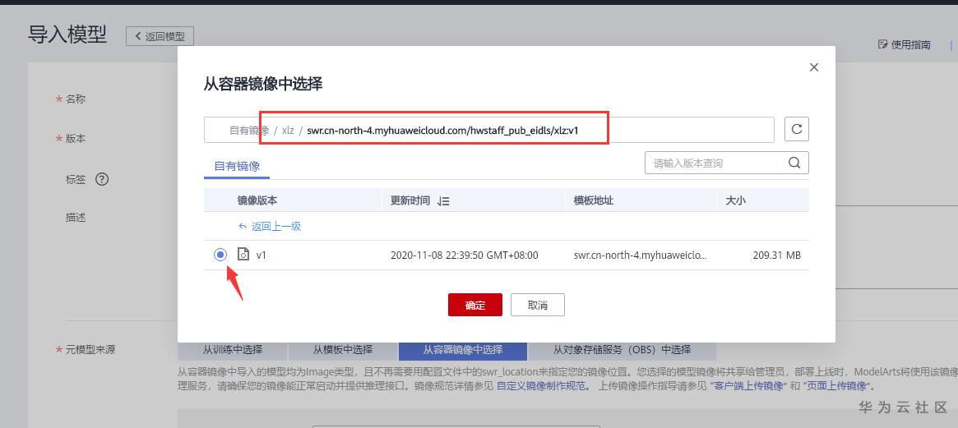Click the 使用指南 guide icon
The image size is (958, 428).
(x=883, y=44)
